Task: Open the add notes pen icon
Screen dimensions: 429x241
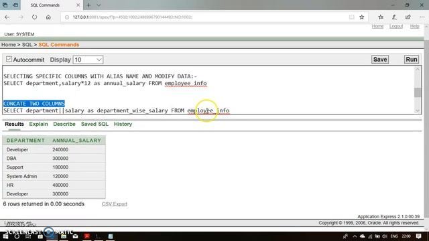Action: (x=394, y=17)
